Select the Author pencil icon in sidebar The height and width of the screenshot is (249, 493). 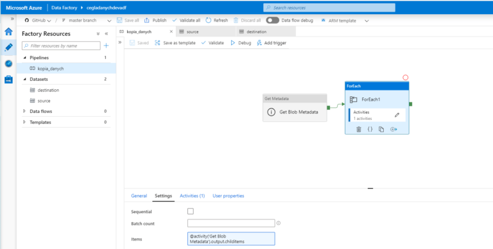tap(8, 47)
